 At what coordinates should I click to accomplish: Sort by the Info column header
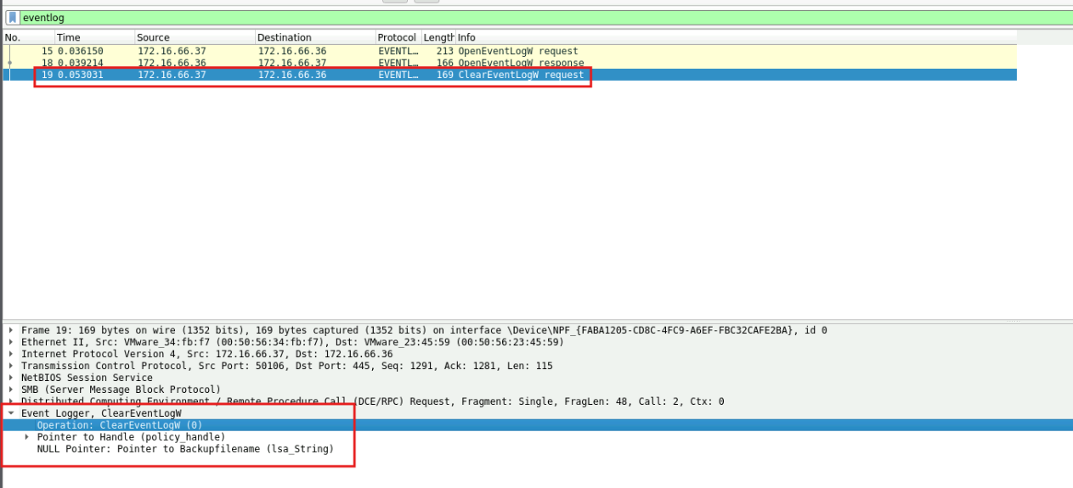736,37
